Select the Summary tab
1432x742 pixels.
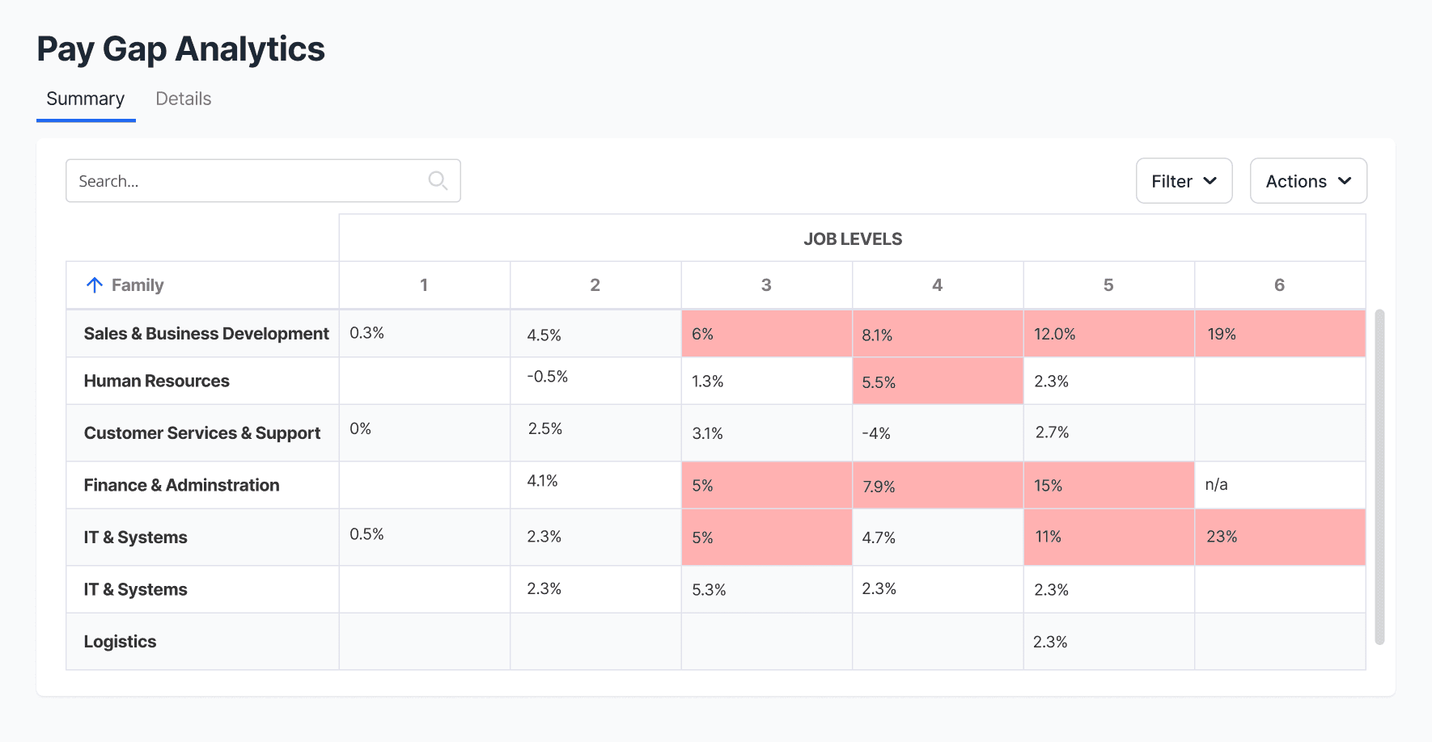86,99
